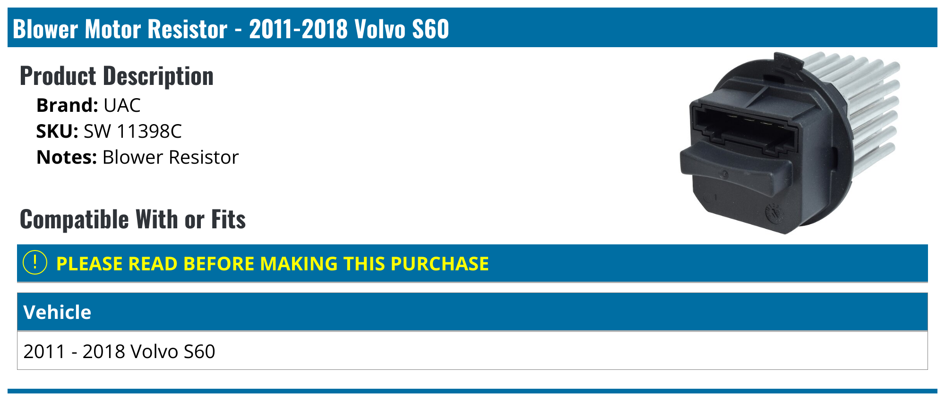Click the locking latch tab on the resistor image
The image size is (945, 401).
coord(736,165)
